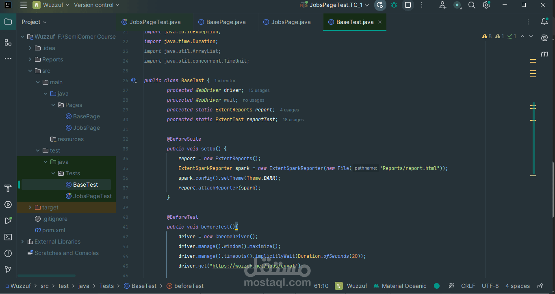The image size is (555, 294).
Task: Click the green status dot in top toolbar
Action: point(457,5)
